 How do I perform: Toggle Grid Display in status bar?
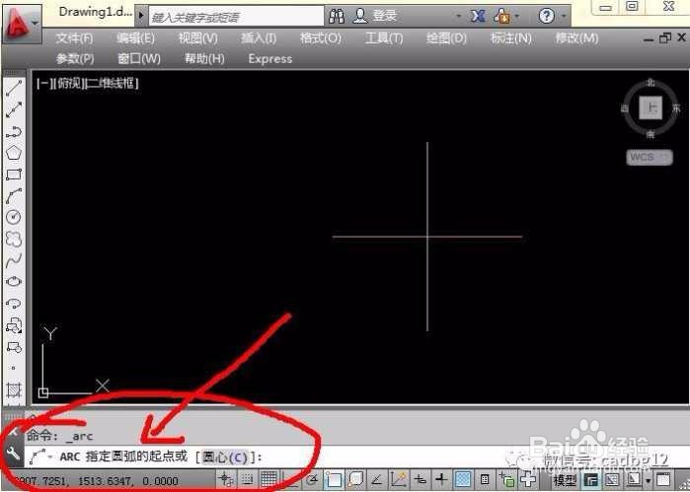[x=268, y=480]
